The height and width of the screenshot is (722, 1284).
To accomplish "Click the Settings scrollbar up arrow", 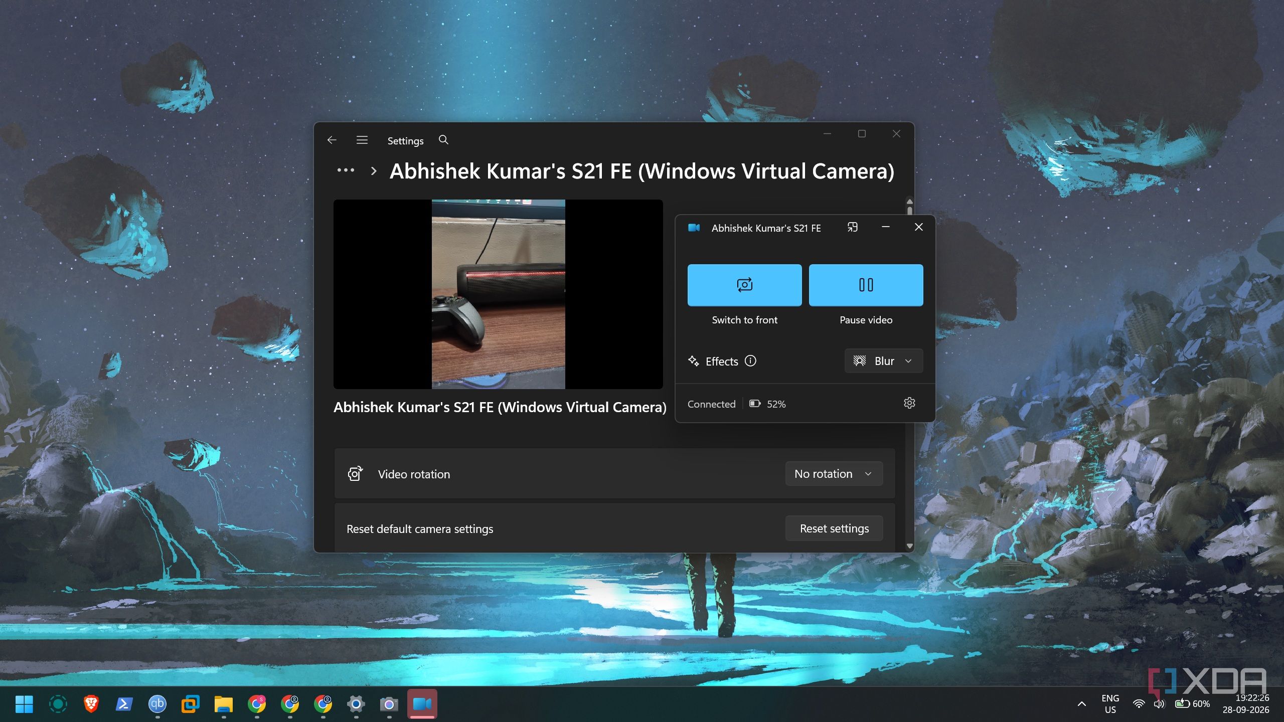I will [909, 202].
